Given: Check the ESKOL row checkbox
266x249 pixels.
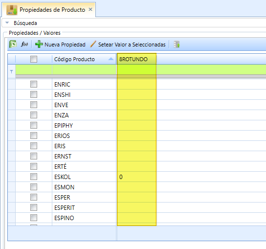Looking at the screenshot, I should 34,177.
